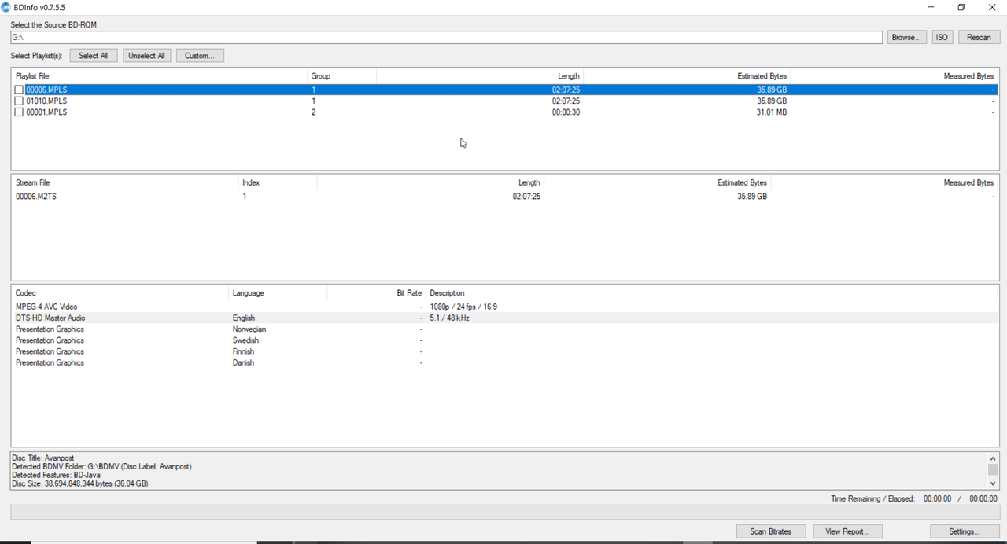1007x544 pixels.
Task: Click the 1080p / 24 fps / 16:9 description
Action: [463, 307]
